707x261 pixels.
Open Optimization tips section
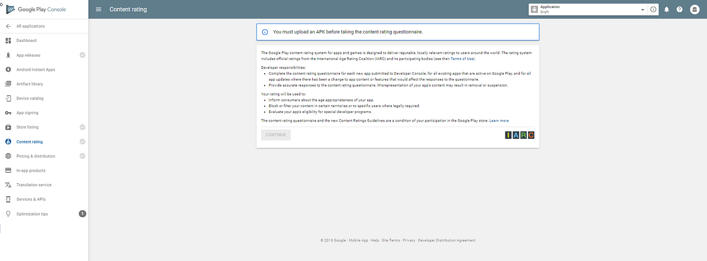tap(32, 214)
